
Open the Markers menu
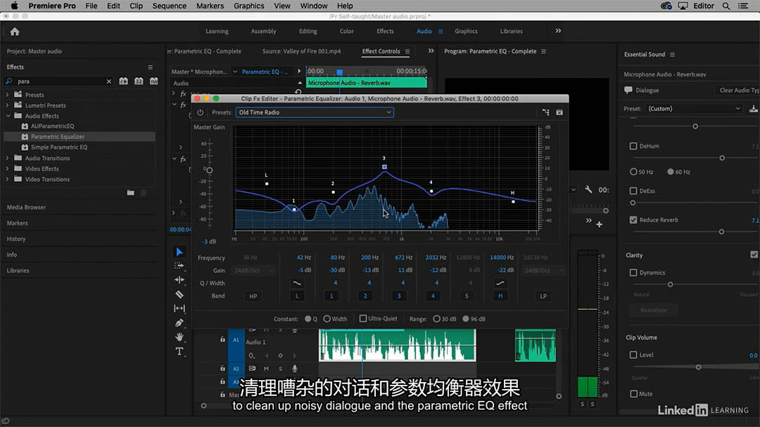pos(210,6)
